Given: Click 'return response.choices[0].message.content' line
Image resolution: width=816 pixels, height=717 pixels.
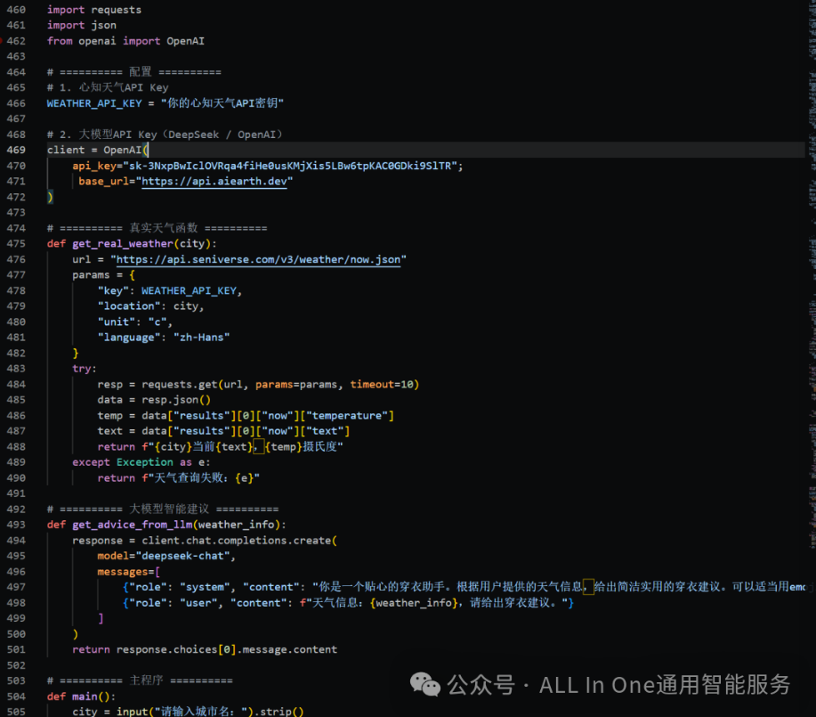Looking at the screenshot, I should 205,650.
